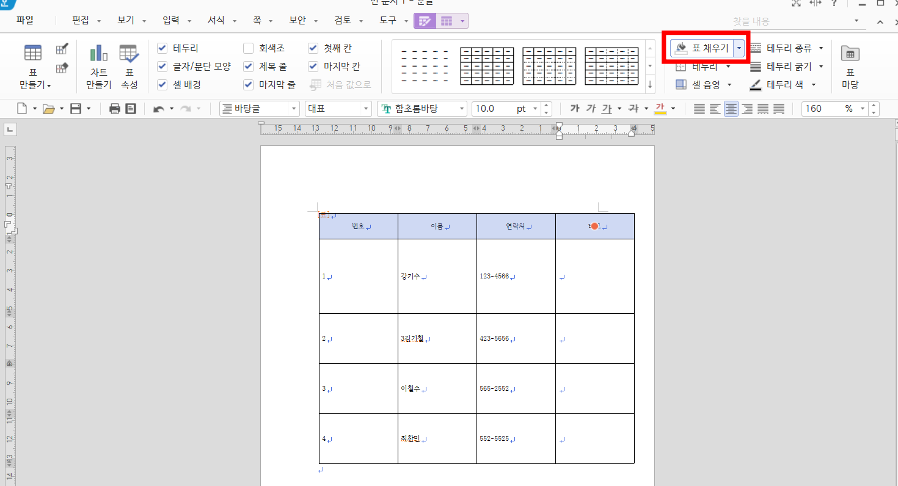The image size is (898, 486).
Task: Select the table eraser icon
Action: [62, 68]
